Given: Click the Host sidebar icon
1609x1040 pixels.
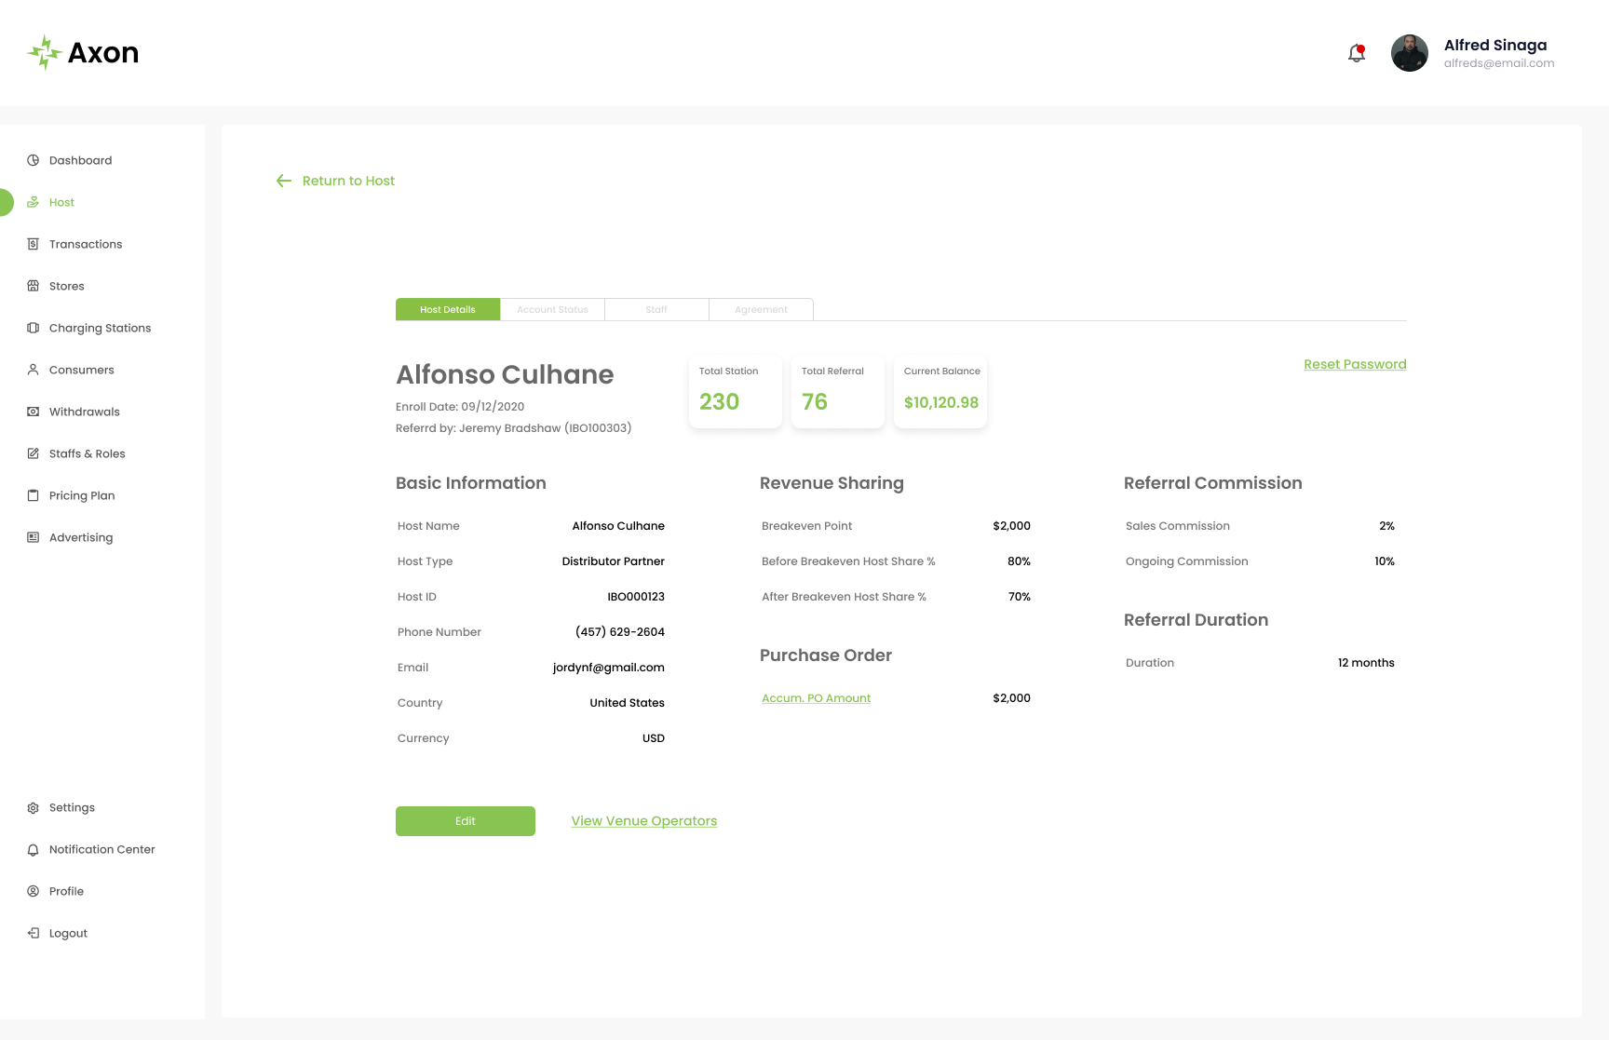Looking at the screenshot, I should 33,202.
